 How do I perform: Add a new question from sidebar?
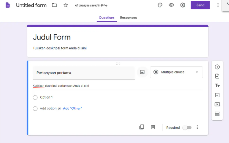(x=217, y=67)
